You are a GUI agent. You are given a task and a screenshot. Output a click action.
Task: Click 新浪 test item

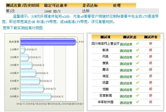(x=105, y=50)
